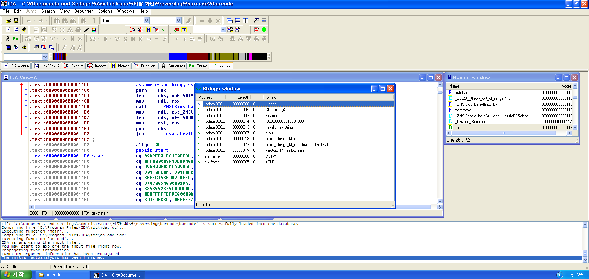Switch to the Functions tab

tap(146, 66)
